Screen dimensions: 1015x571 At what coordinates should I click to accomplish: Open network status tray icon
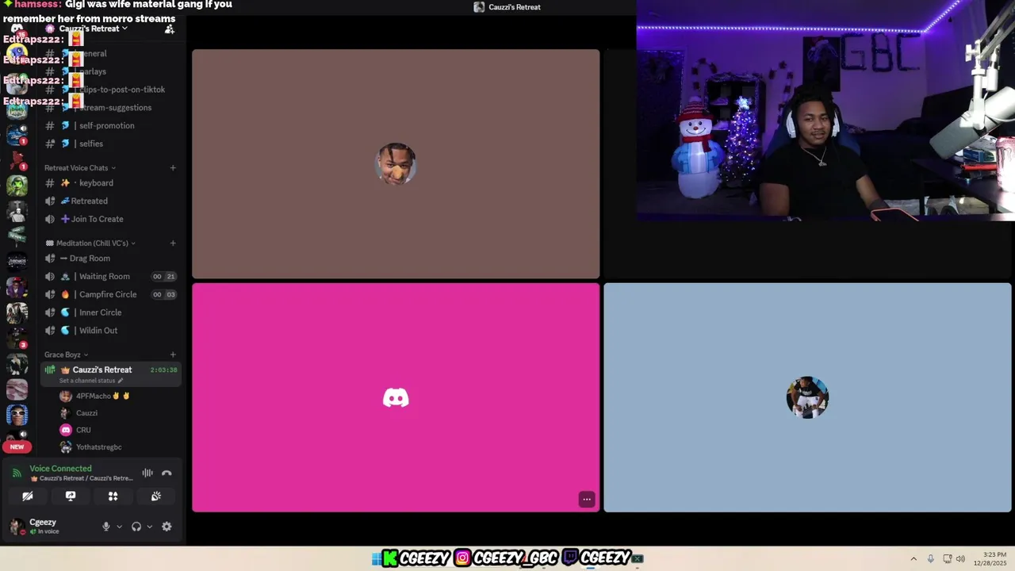click(x=947, y=559)
